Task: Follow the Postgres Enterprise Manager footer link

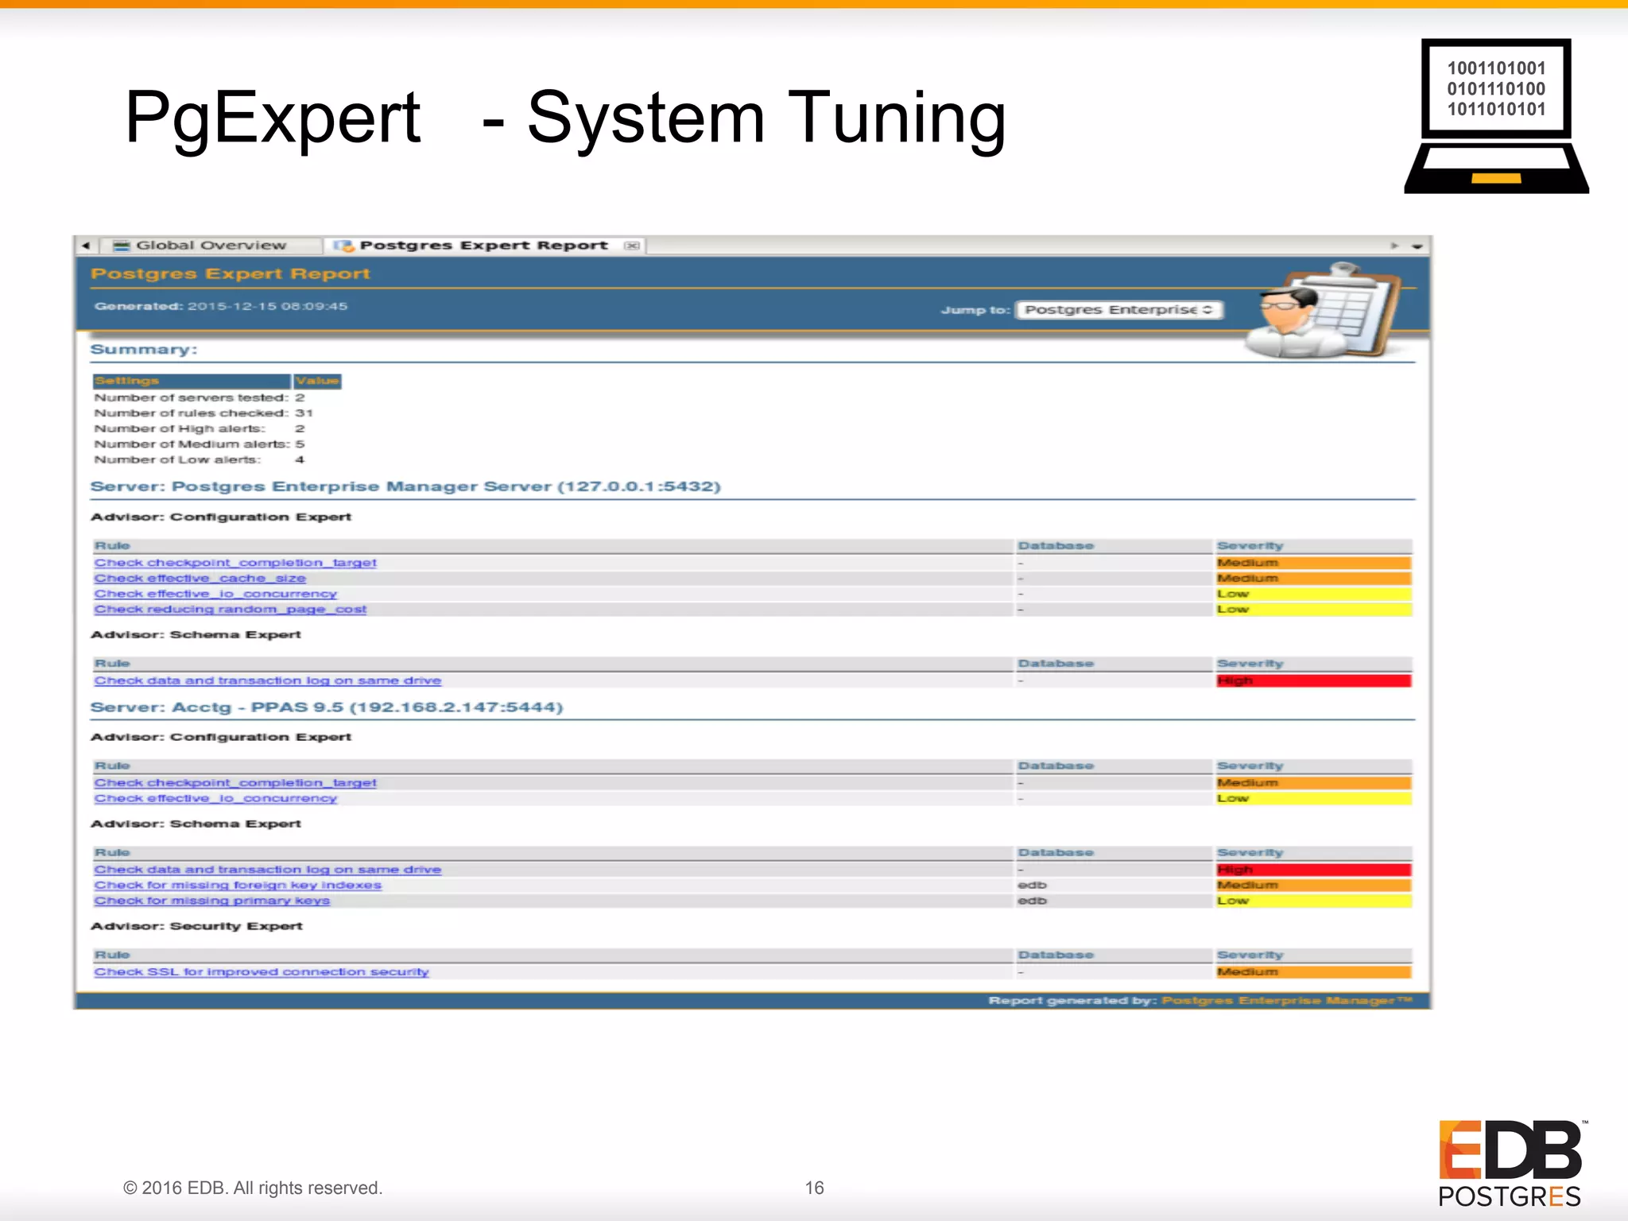Action: pos(1286,1000)
